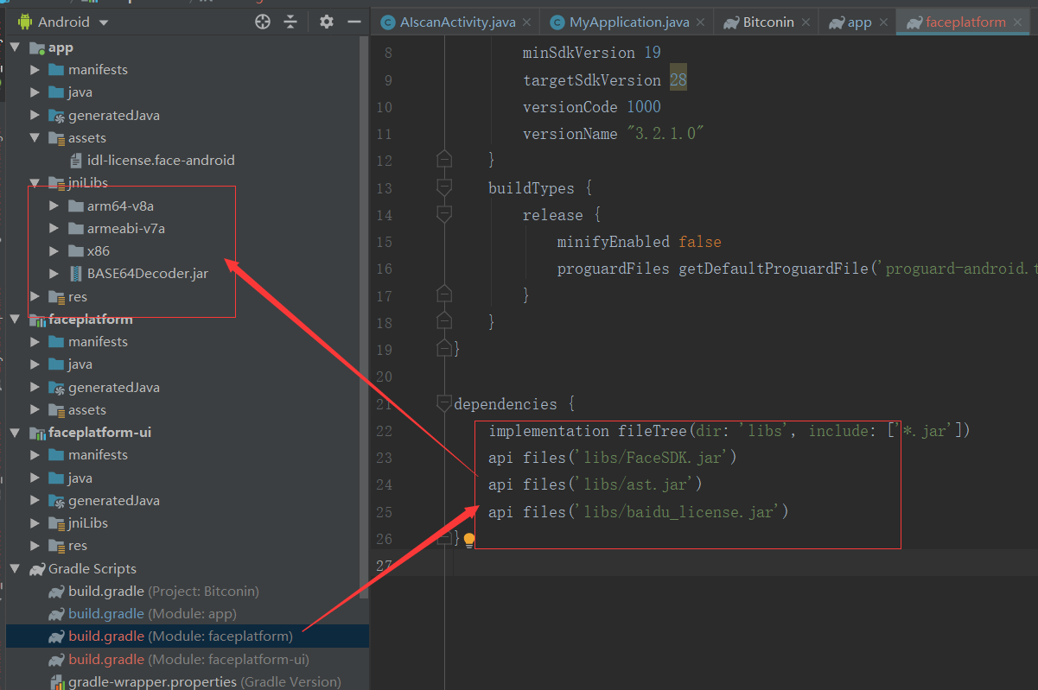Click getDefaultProguardFile on line 16
Image resolution: width=1038 pixels, height=690 pixels.
774,269
